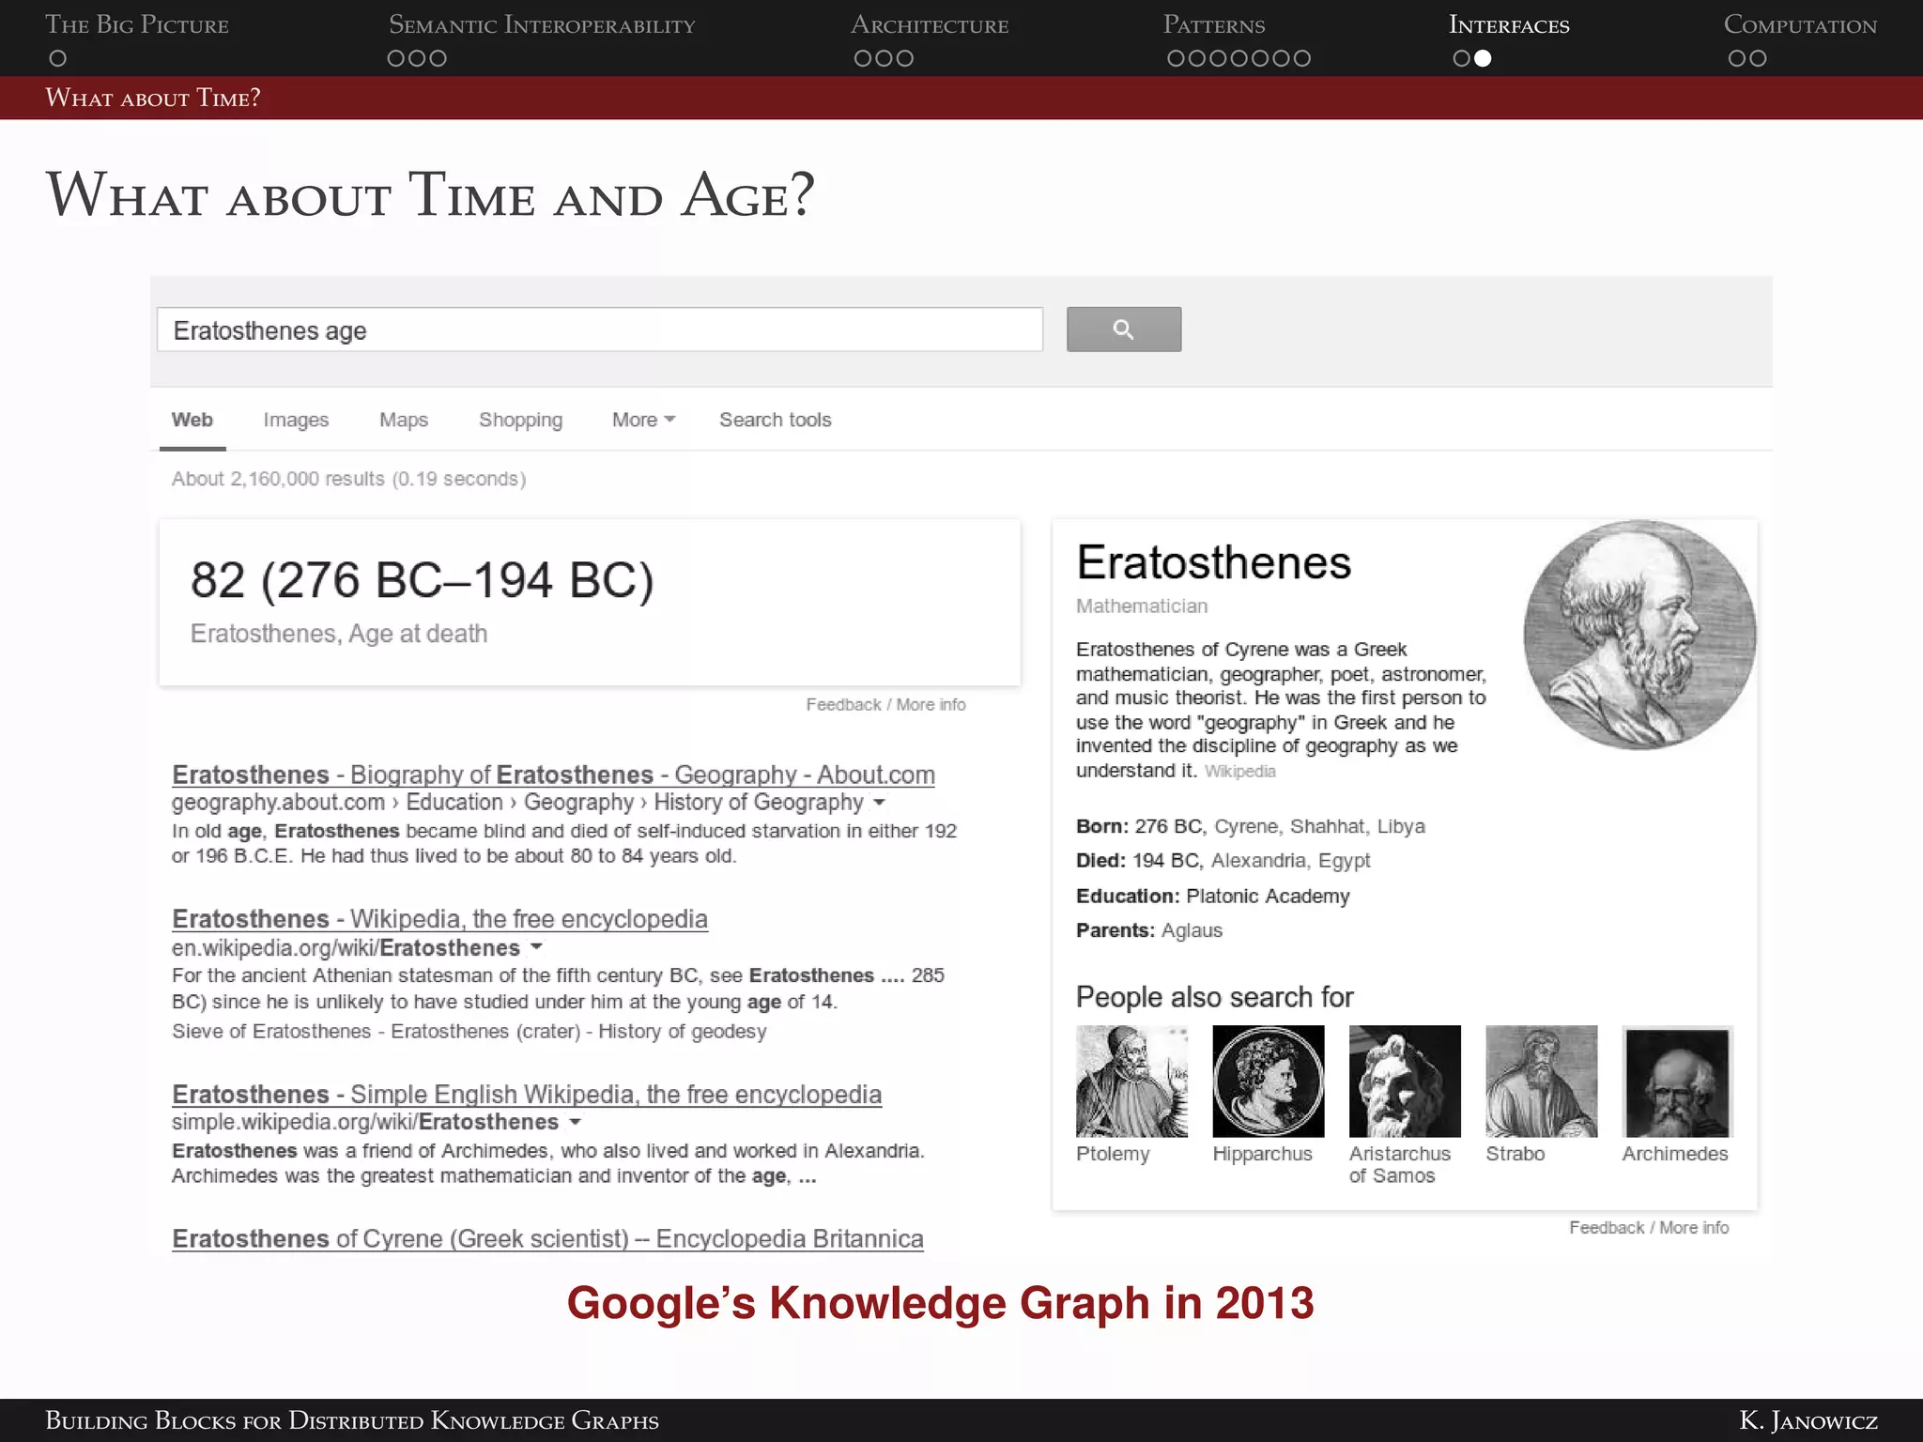The width and height of the screenshot is (1923, 1442).
Task: Click the first slide dot under Computation
Action: (x=1737, y=58)
